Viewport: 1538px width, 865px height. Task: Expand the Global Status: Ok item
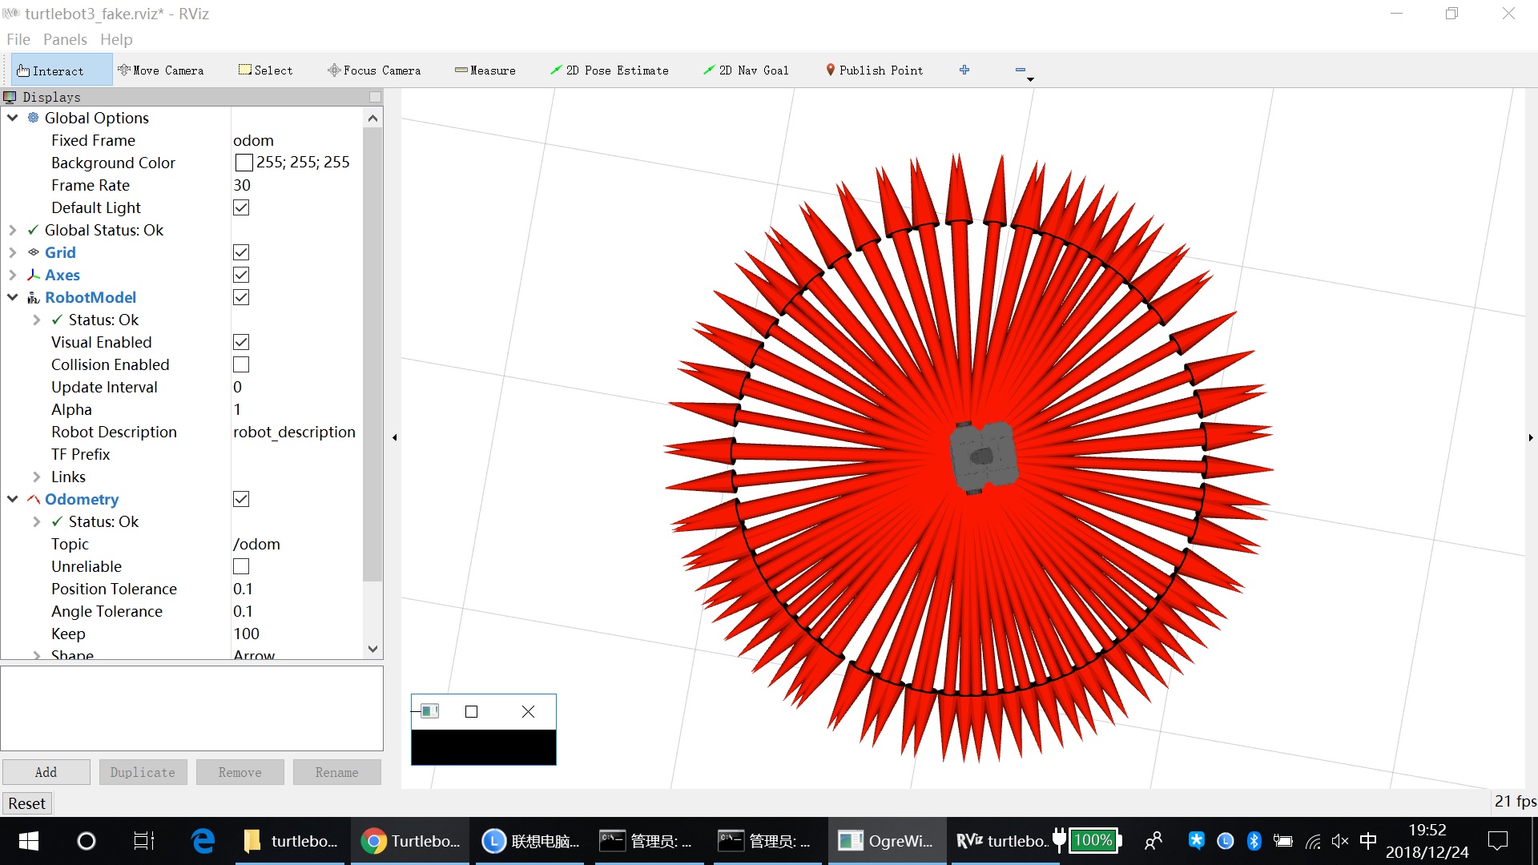[x=13, y=230]
